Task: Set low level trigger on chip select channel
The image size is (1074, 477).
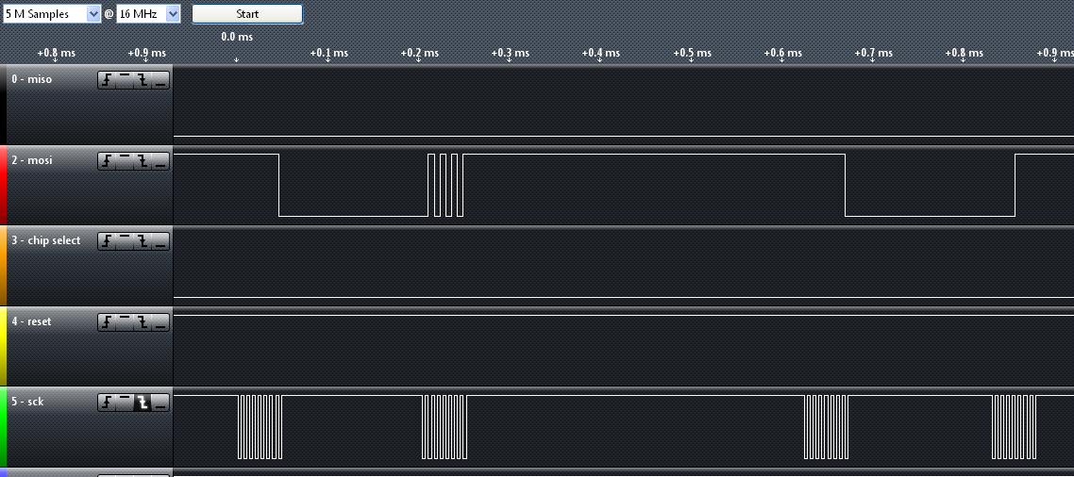Action: pos(160,241)
